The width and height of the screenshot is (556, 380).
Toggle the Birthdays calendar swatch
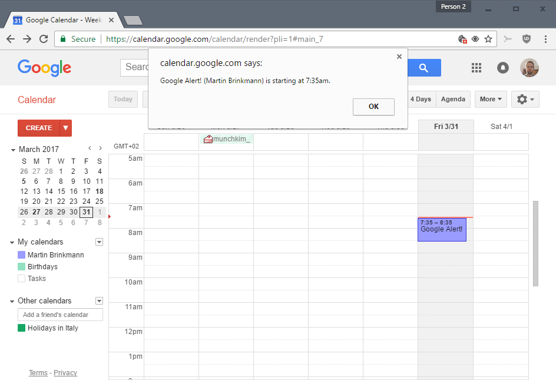pyautogui.click(x=21, y=266)
